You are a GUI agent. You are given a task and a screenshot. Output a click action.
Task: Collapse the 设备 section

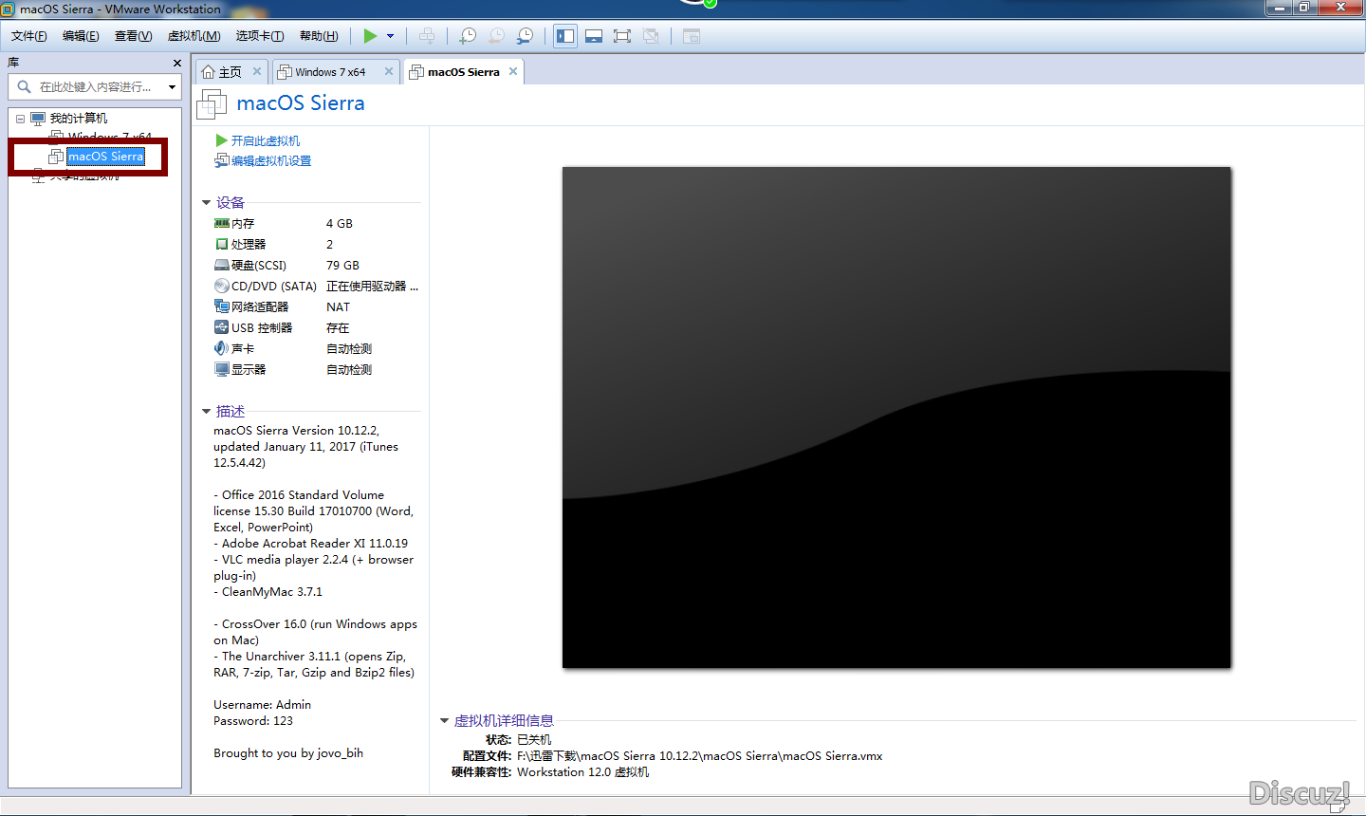(x=206, y=203)
